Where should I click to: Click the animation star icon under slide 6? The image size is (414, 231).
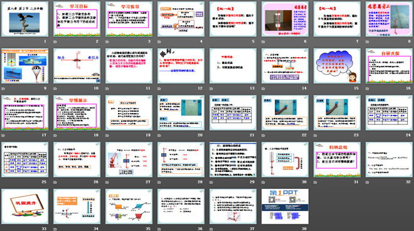pyautogui.click(x=263, y=42)
